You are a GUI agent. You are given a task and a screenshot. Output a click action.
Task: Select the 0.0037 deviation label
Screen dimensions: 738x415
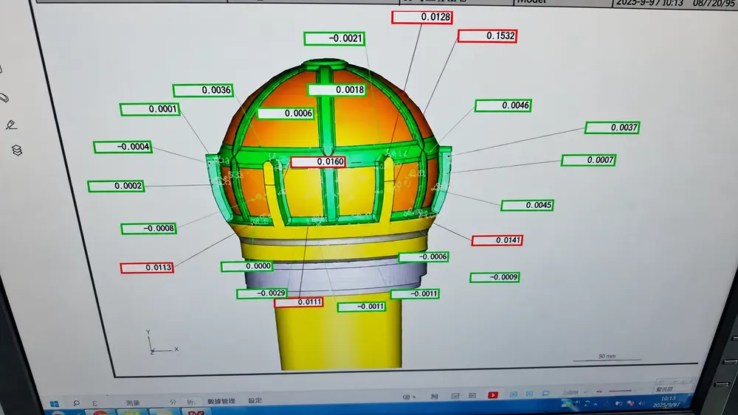(613, 128)
